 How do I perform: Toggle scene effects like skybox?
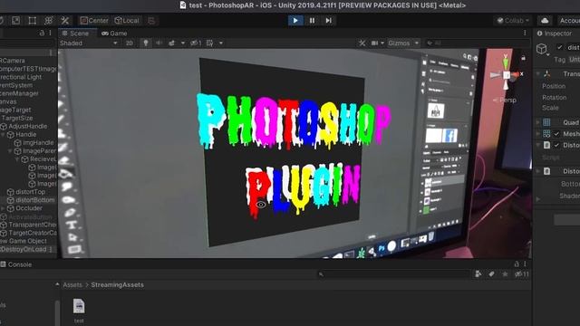pyautogui.click(x=171, y=43)
